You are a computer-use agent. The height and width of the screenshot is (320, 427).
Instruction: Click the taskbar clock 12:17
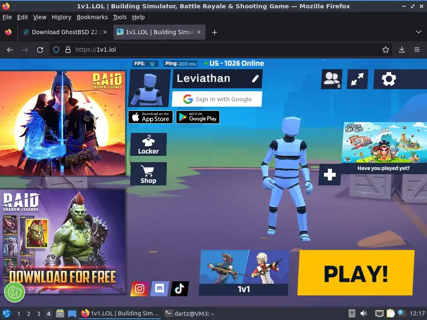[417, 314]
